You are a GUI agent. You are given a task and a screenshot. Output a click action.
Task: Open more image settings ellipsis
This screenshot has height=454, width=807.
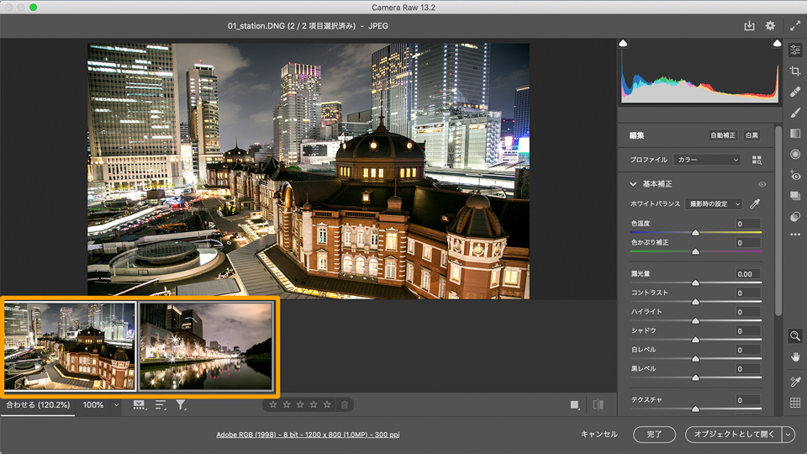pyautogui.click(x=795, y=235)
